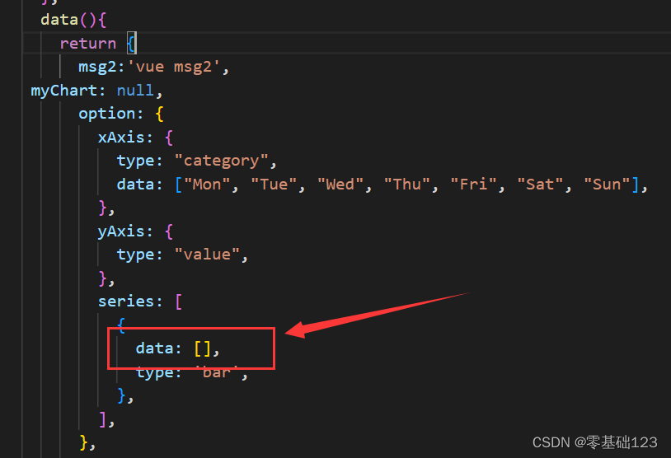This screenshot has width=671, height=458.
Task: Click the "Mon" array entry
Action: coord(207,185)
